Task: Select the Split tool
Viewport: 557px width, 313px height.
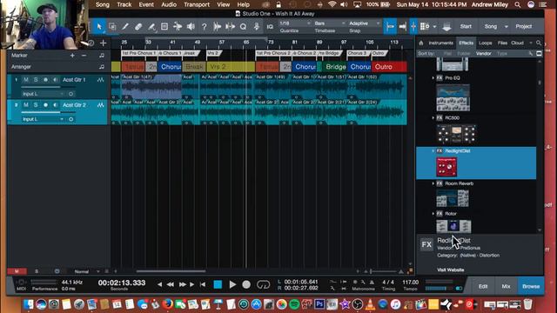Action: pyautogui.click(x=151, y=27)
